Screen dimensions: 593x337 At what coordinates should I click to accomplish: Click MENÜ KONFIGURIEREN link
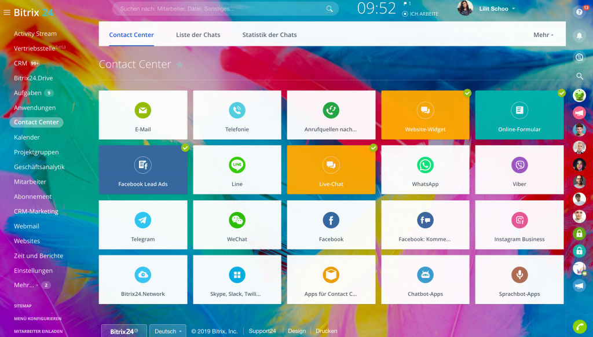click(38, 318)
